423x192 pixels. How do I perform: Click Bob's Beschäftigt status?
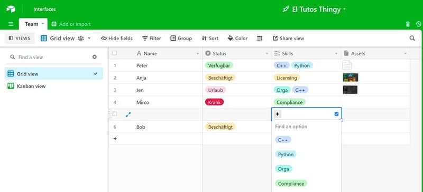point(220,127)
